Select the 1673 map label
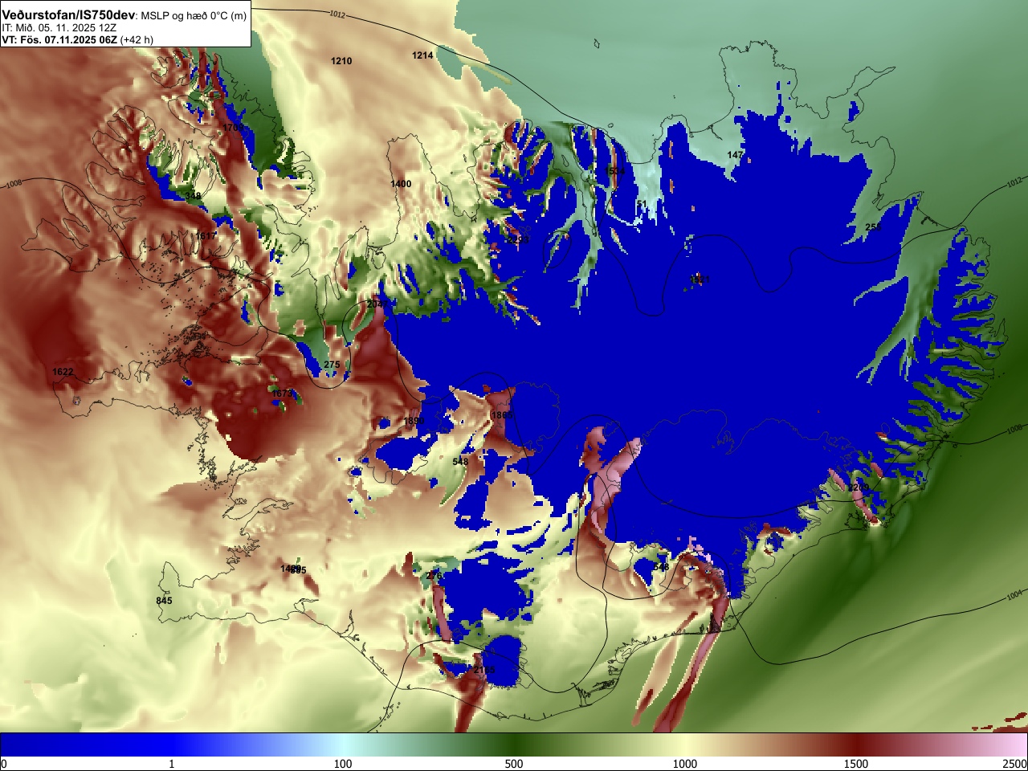Viewport: 1028px width, 771px height. 282,394
